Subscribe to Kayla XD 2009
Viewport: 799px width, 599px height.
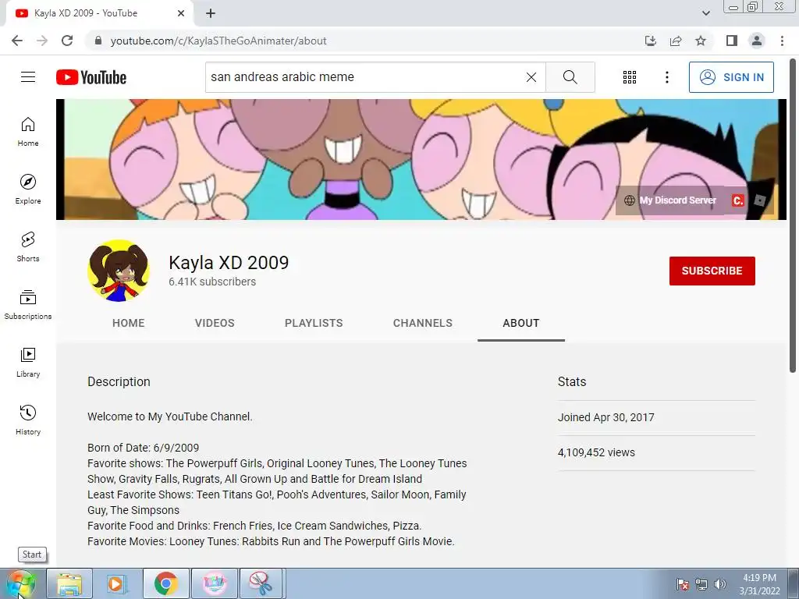click(x=712, y=271)
